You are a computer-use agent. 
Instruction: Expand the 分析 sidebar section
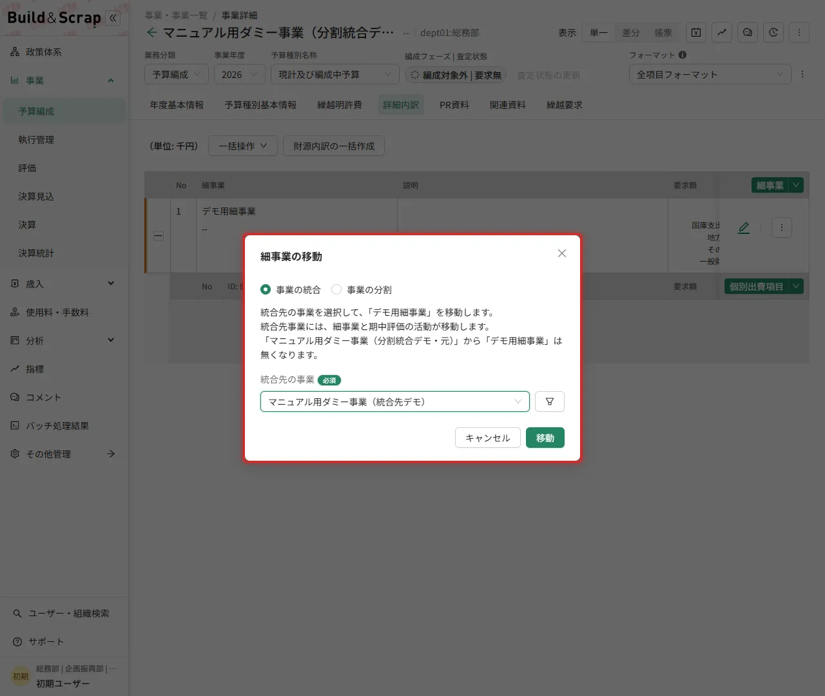point(111,340)
